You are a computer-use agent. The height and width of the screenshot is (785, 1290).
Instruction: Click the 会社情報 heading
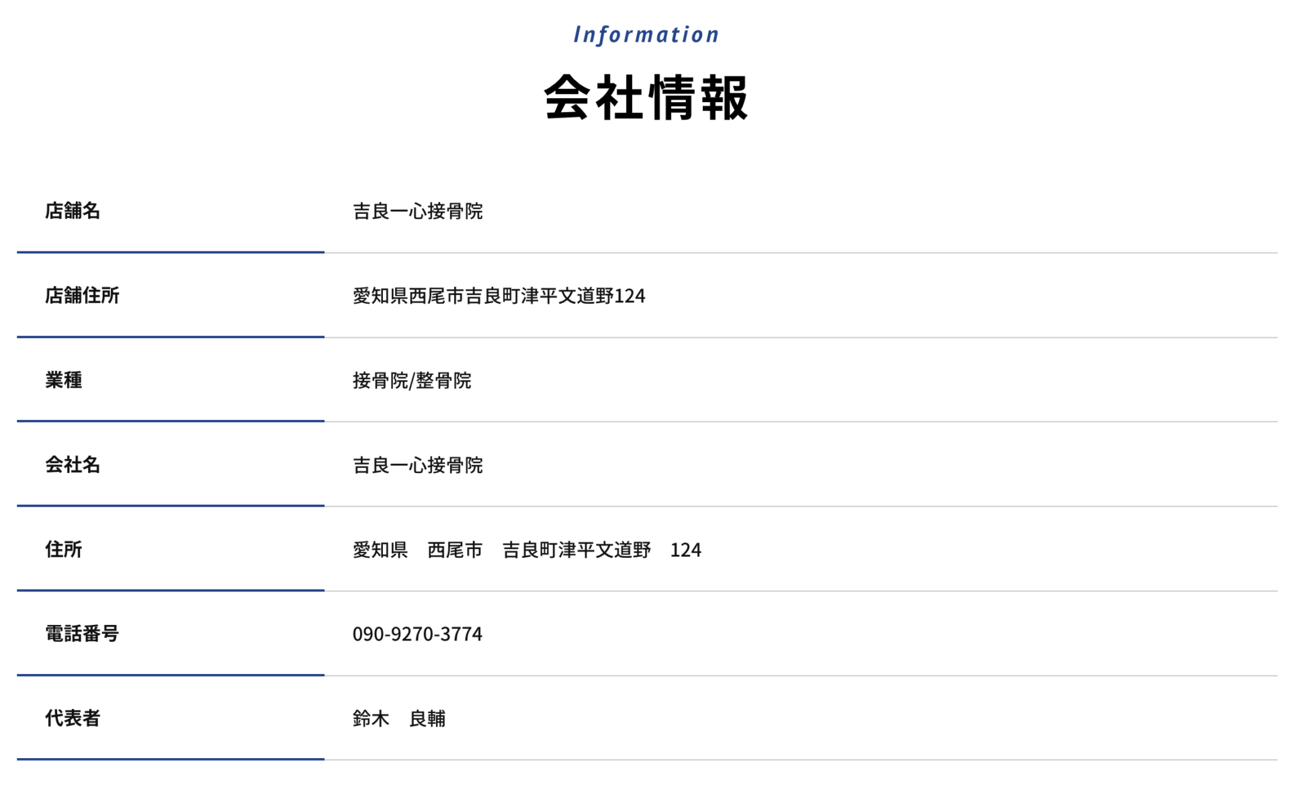pyautogui.click(x=646, y=98)
